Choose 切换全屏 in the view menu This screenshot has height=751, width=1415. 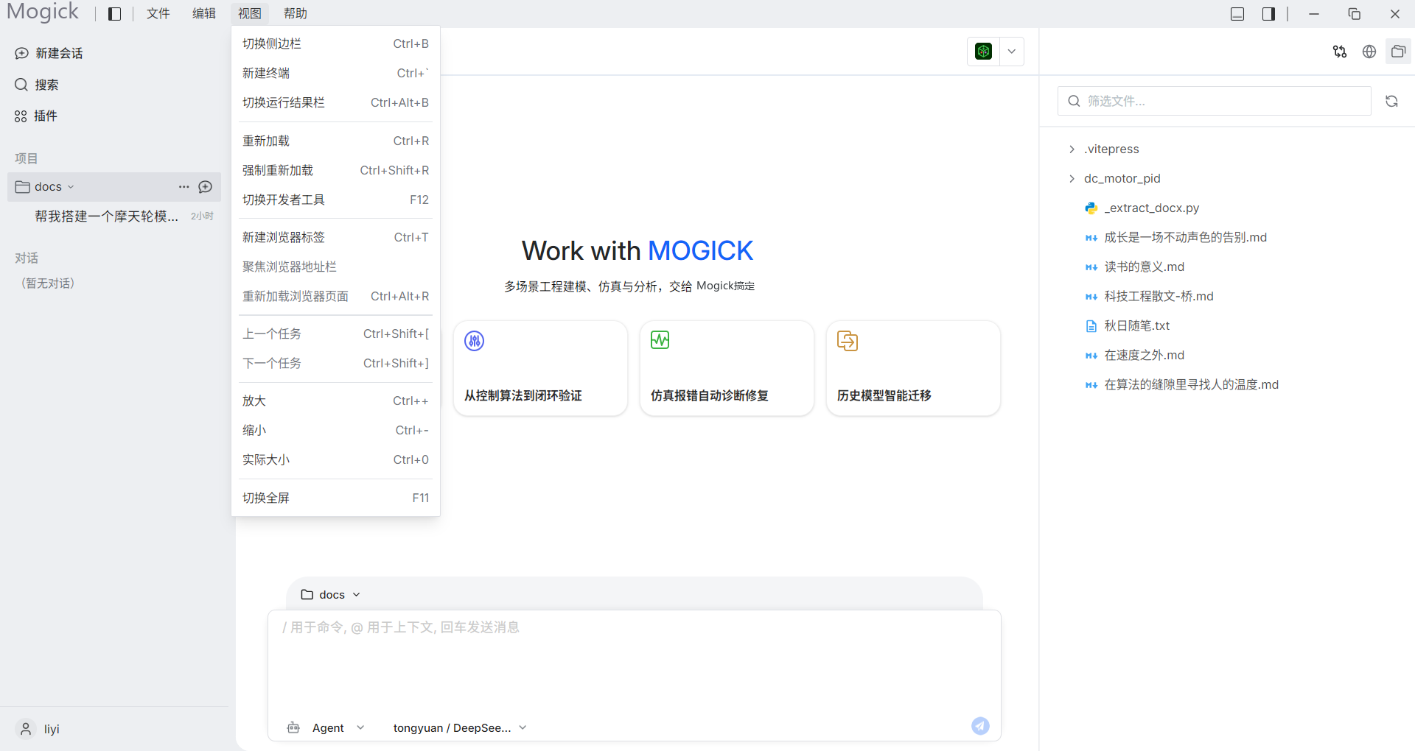pyautogui.click(x=335, y=498)
